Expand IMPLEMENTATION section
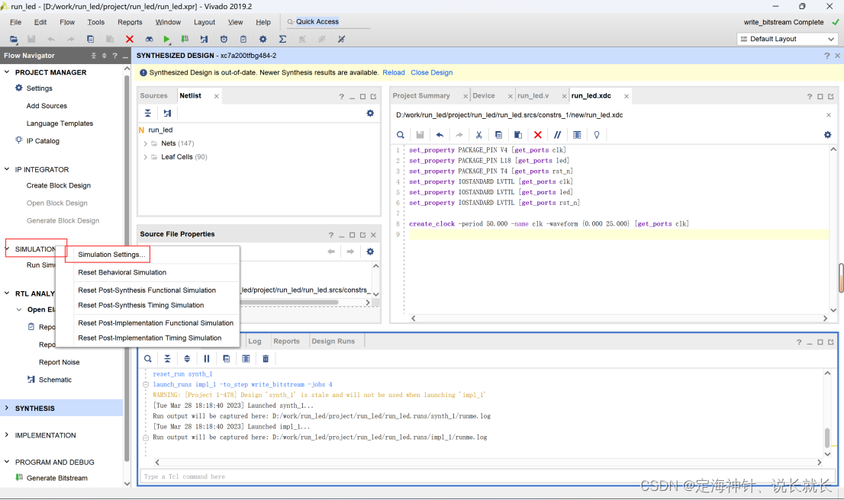 tap(7, 435)
